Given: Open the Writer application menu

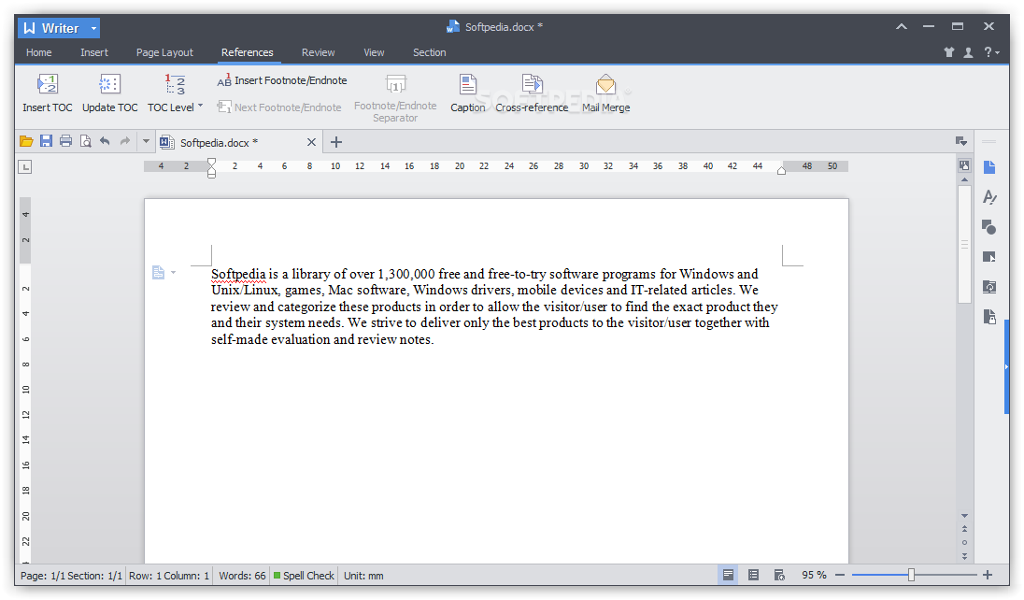Looking at the screenshot, I should coord(59,28).
